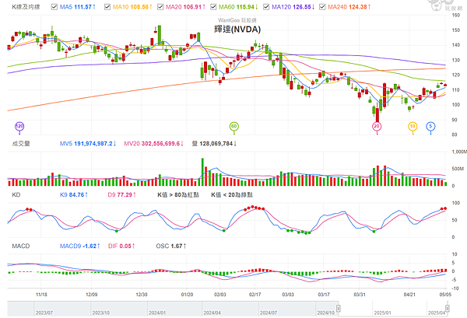Screen dimensions: 467x318
Task: Toggle the MA20 checkbox off
Action: [160, 6]
